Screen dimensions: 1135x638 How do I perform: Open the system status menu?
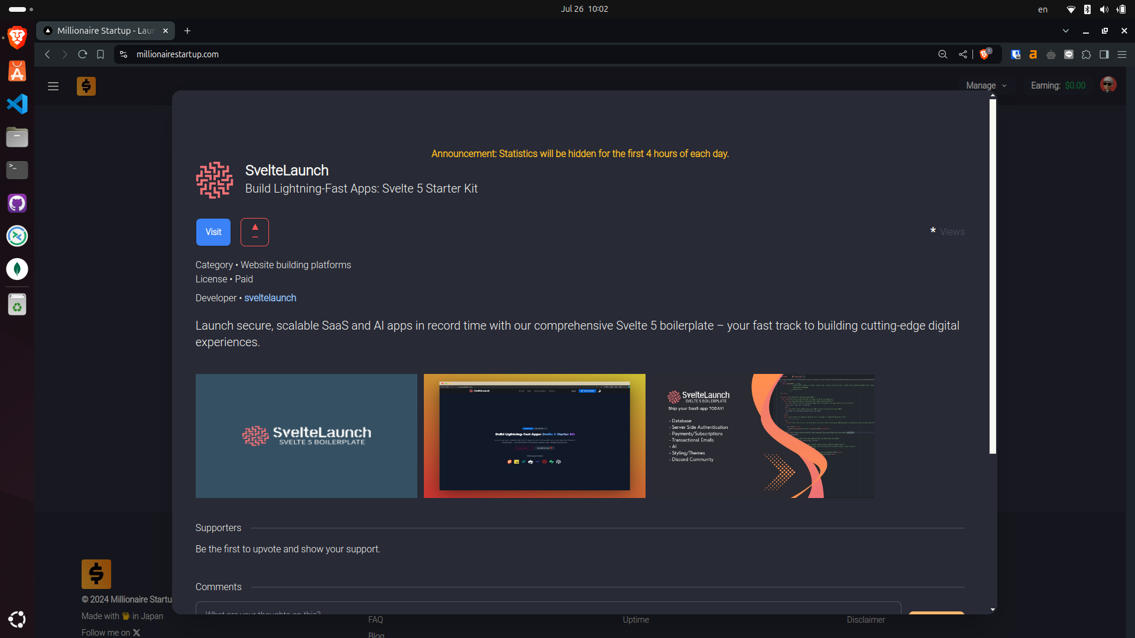click(1096, 9)
